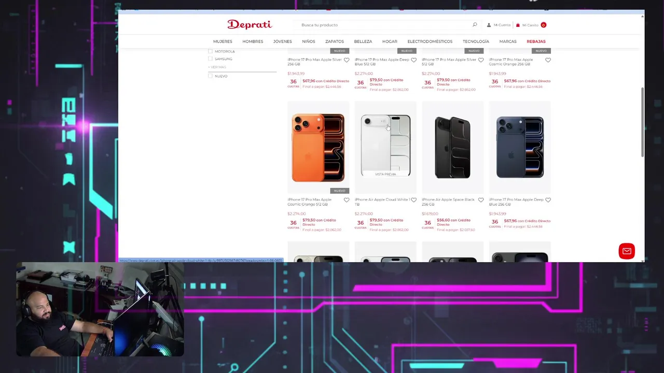This screenshot has height=373, width=664.
Task: Click $56,60 con Crédito Directo text
Action: pyautogui.click(x=454, y=222)
